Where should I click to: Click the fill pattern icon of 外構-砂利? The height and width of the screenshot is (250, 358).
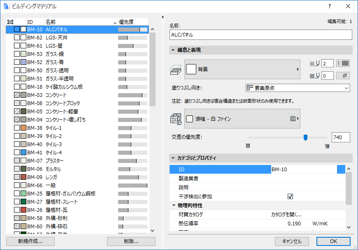(x=17, y=218)
